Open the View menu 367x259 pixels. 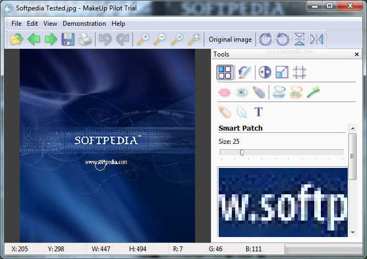click(50, 24)
